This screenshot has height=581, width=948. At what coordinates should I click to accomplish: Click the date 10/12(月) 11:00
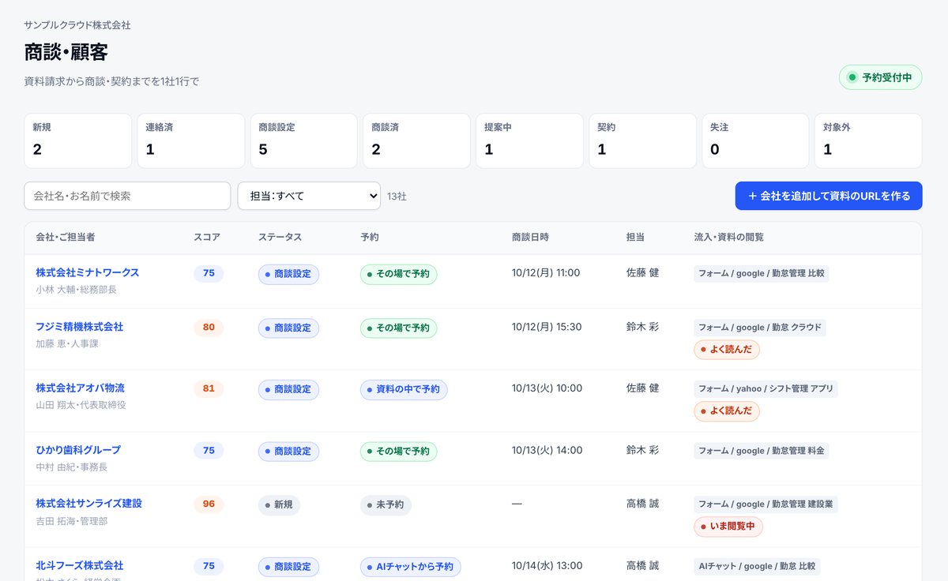(x=546, y=273)
